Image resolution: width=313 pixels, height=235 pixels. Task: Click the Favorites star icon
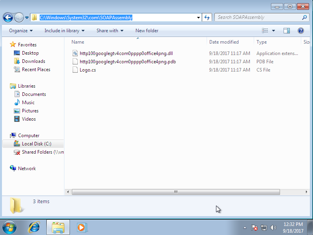(x=13, y=44)
